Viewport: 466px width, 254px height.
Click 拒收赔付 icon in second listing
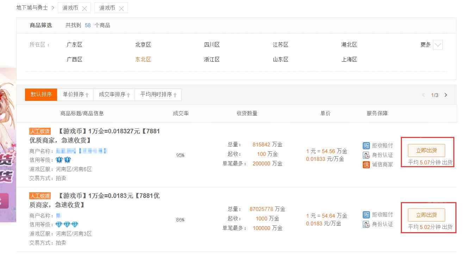pyautogui.click(x=366, y=214)
